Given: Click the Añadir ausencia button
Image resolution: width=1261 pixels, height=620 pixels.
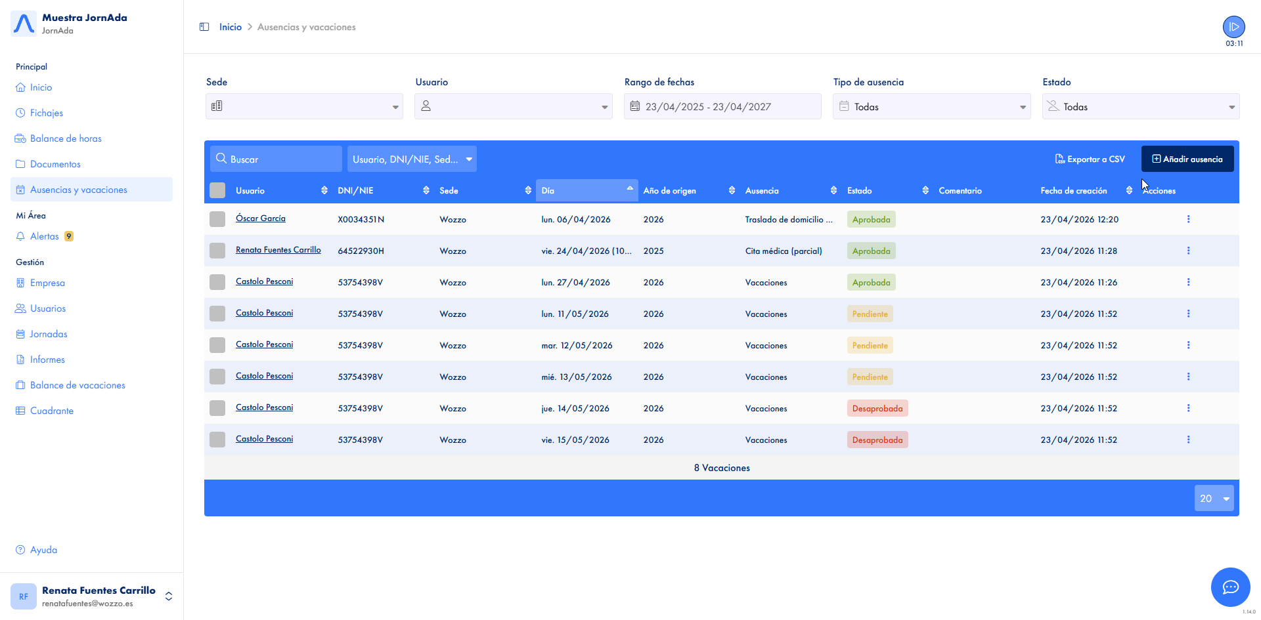Looking at the screenshot, I should click(x=1187, y=158).
